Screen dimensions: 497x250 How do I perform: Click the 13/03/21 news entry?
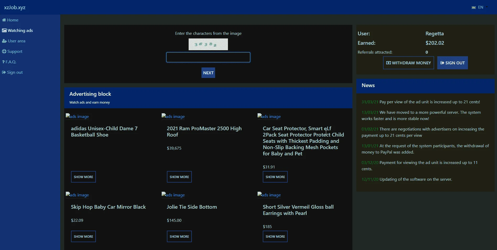pyautogui.click(x=421, y=116)
